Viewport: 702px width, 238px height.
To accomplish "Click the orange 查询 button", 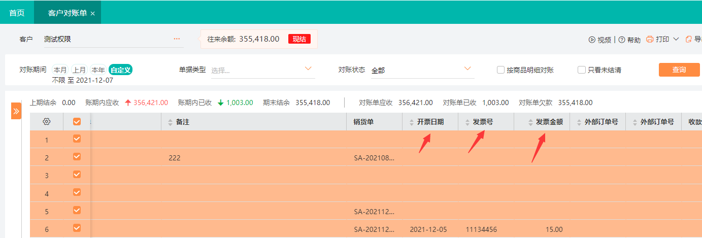I will point(679,70).
